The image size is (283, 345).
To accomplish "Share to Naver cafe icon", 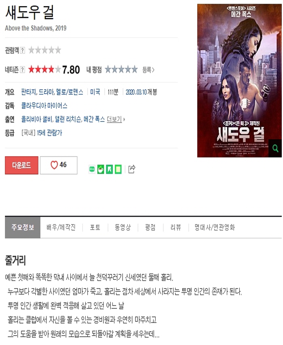I will [101, 169].
